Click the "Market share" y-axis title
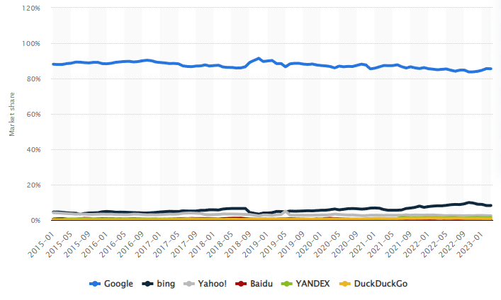The image size is (501, 300). coord(11,113)
